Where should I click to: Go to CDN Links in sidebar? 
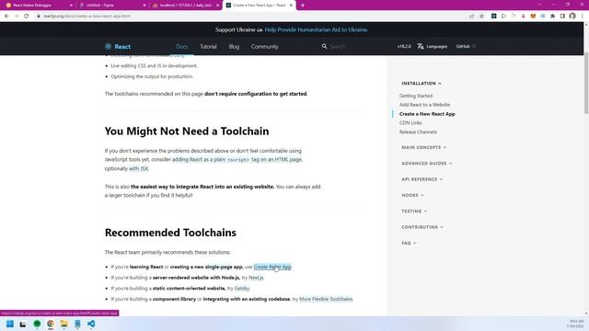410,122
